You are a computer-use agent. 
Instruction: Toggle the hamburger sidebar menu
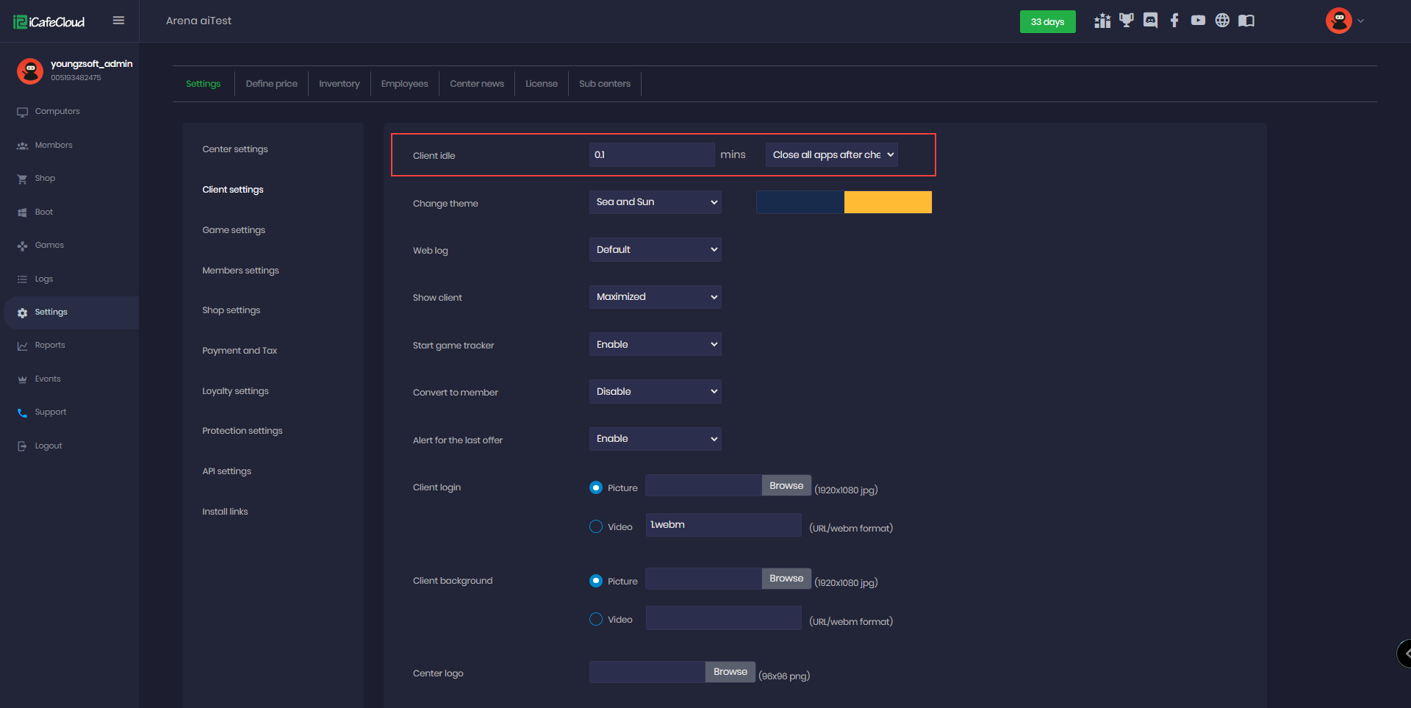[x=118, y=21]
